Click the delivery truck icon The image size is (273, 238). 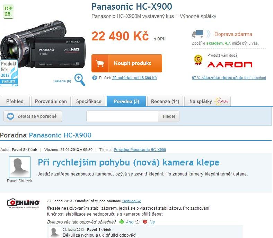pyautogui.click(x=197, y=34)
